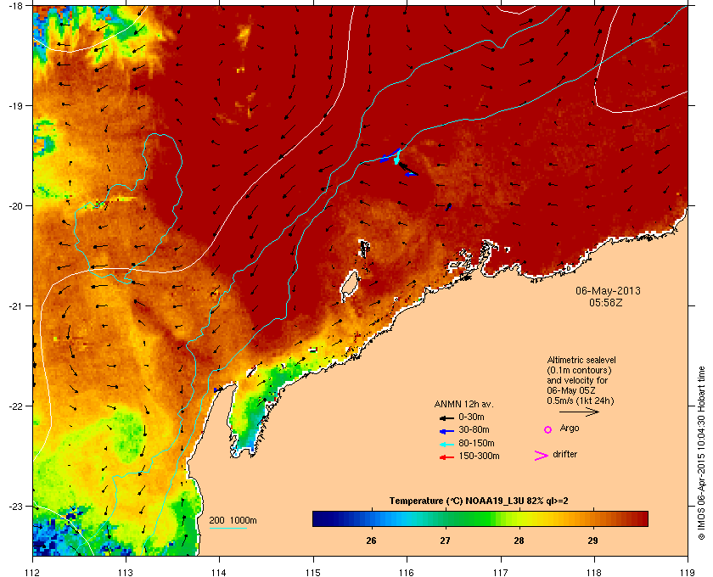Image resolution: width=713 pixels, height=577 pixels.
Task: Click the cyan 200 1000m isobath legend line
Action: coord(227,528)
